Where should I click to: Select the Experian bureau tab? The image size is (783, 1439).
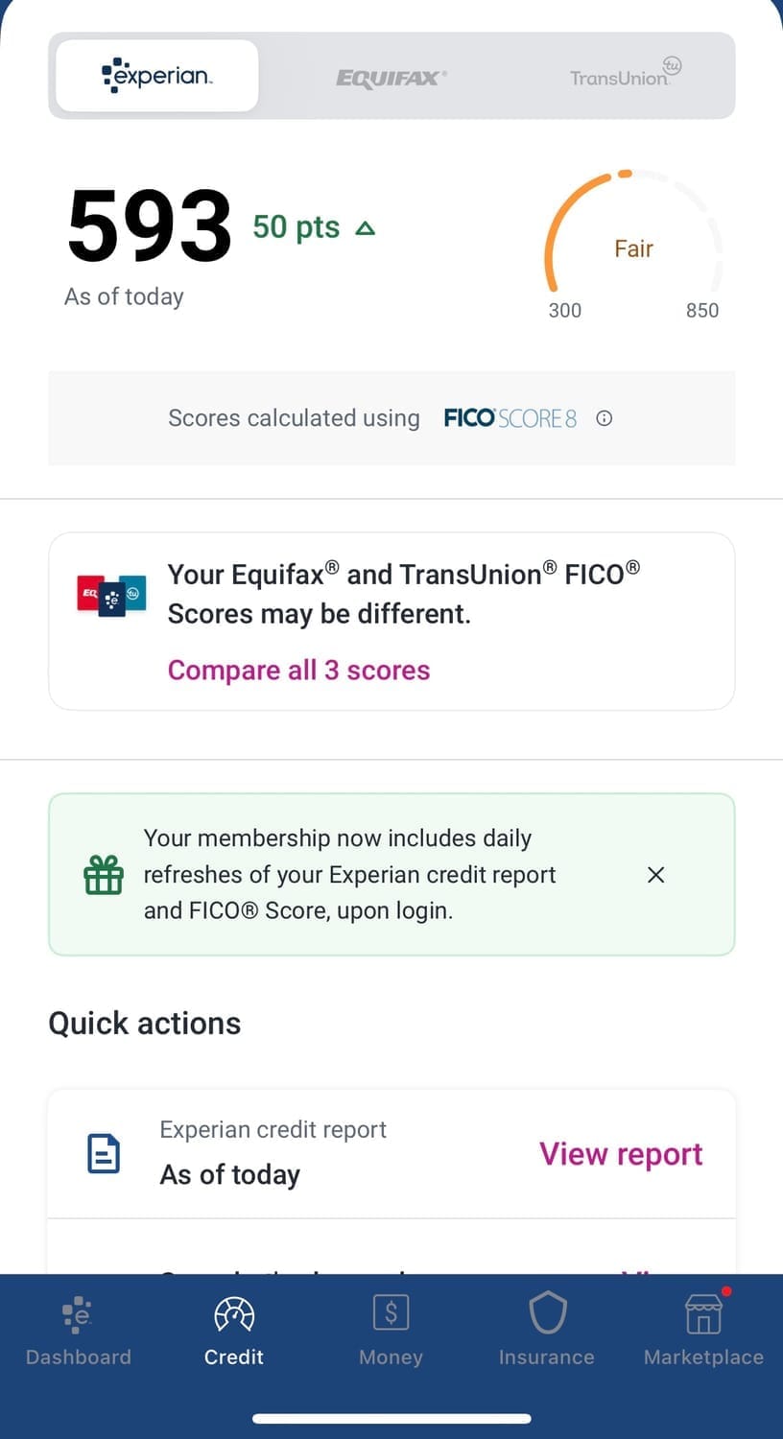(x=157, y=76)
